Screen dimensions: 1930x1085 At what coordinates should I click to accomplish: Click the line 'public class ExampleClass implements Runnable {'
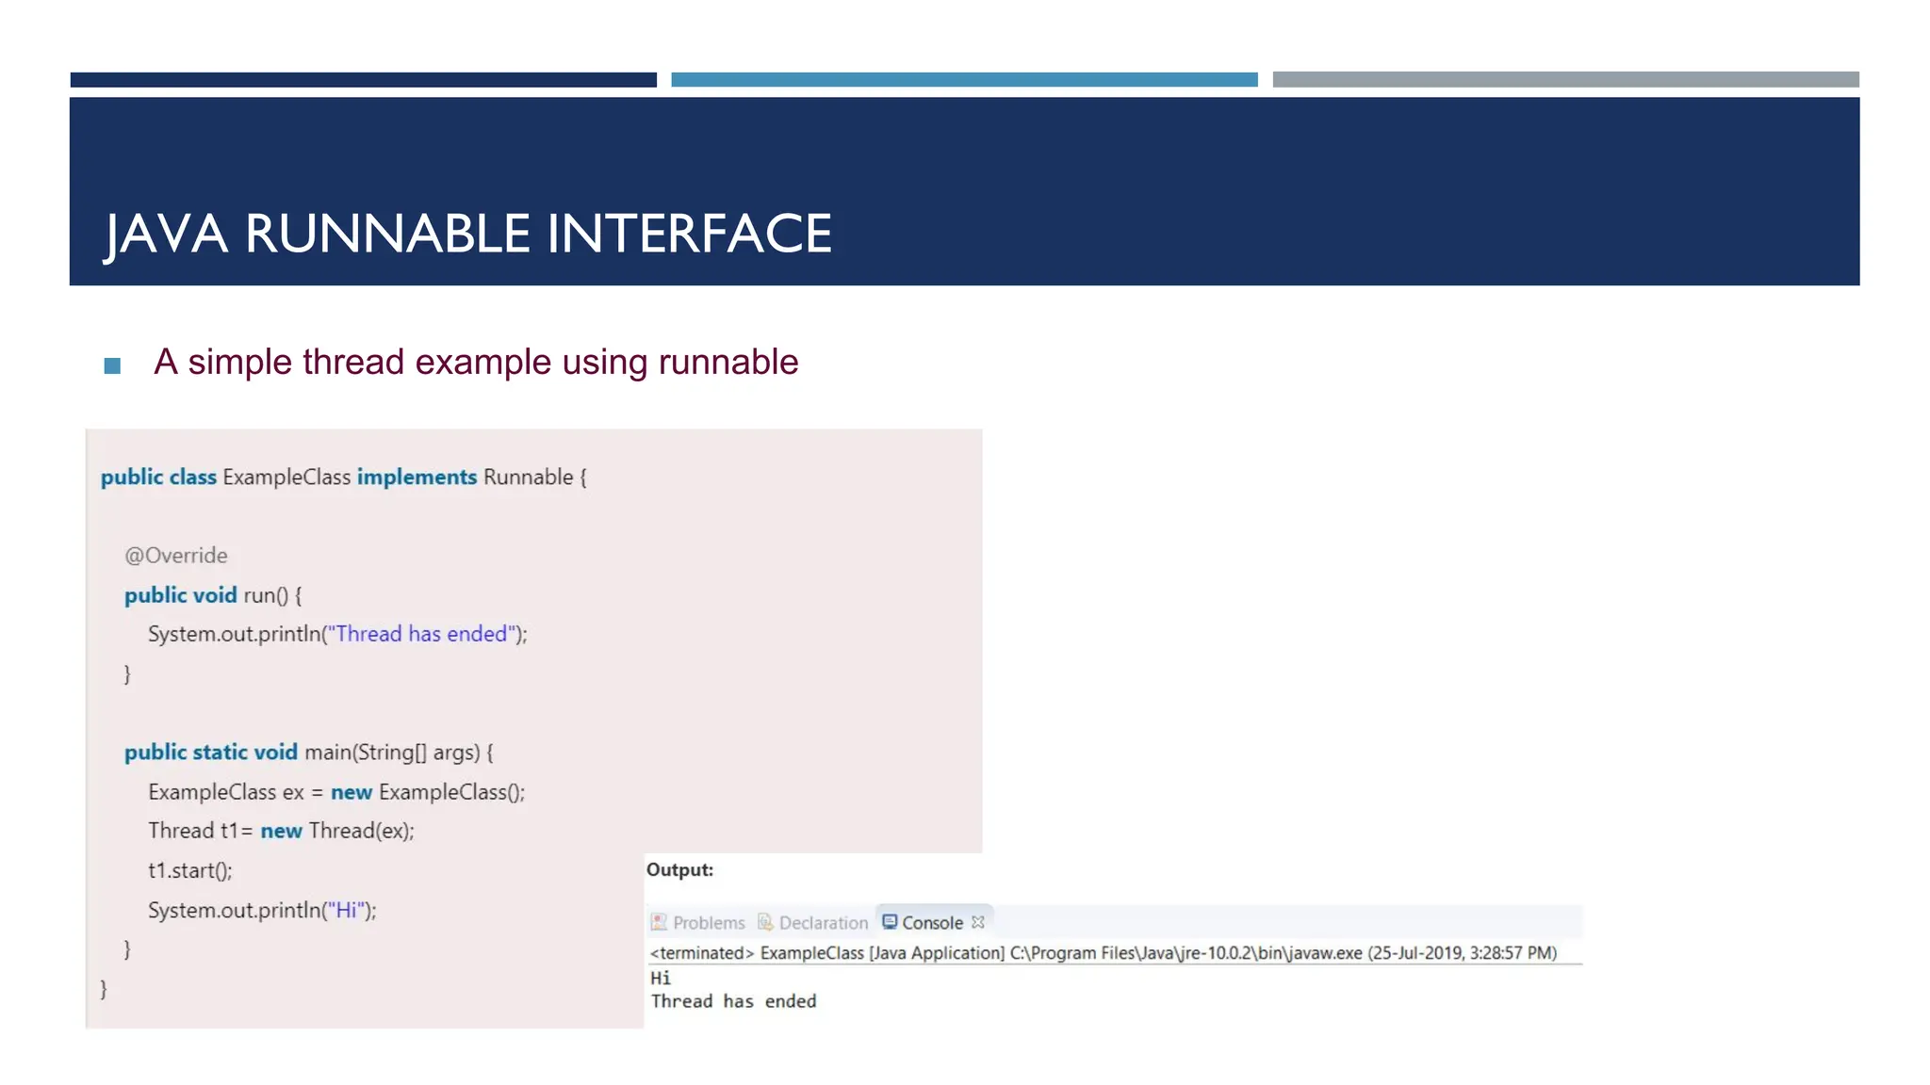point(344,478)
